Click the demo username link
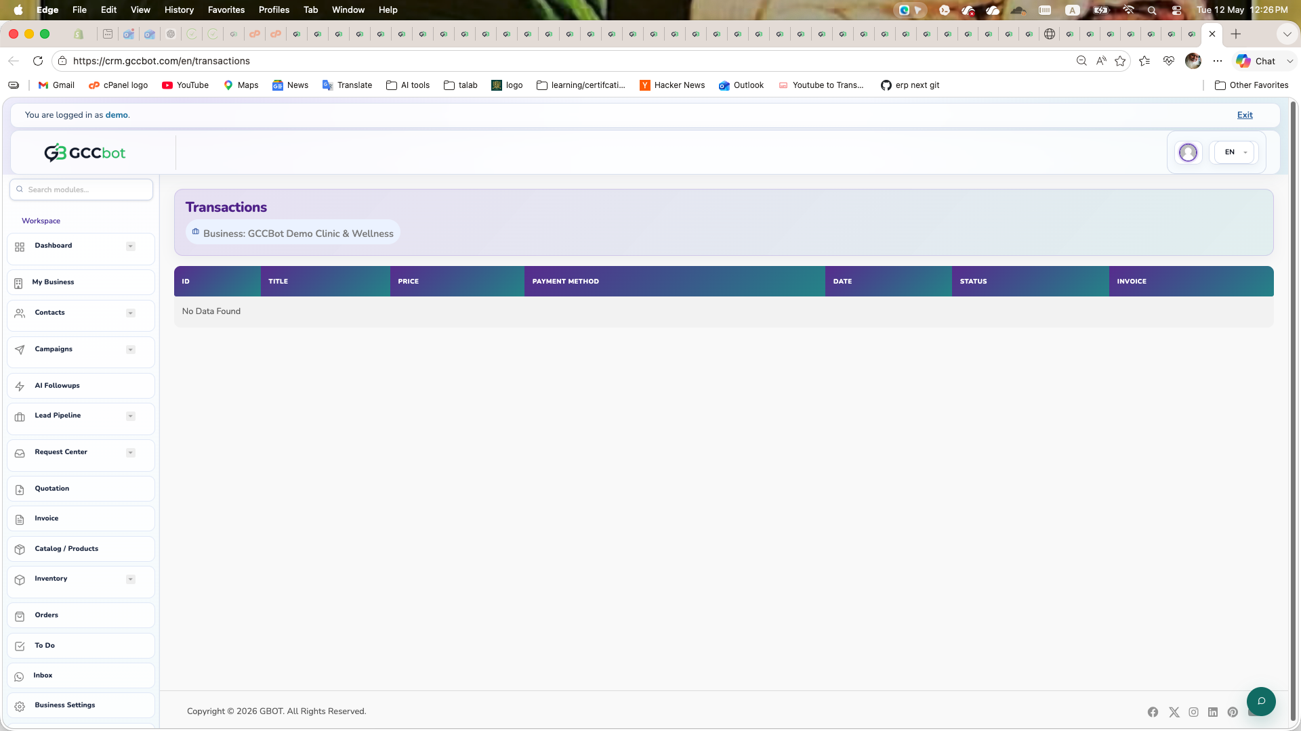This screenshot has width=1301, height=731. [x=117, y=115]
